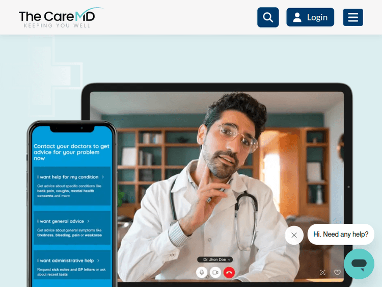382x287 pixels.
Task: Mute the microphone in the video call
Action: pyautogui.click(x=202, y=272)
